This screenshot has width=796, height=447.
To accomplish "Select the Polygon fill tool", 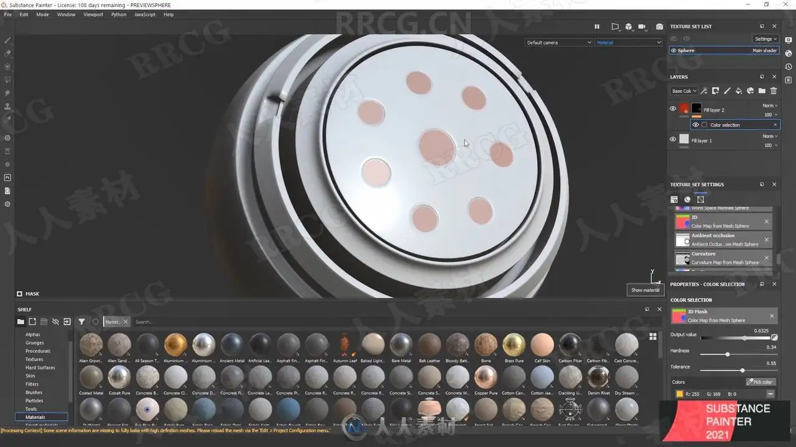I will (x=7, y=79).
